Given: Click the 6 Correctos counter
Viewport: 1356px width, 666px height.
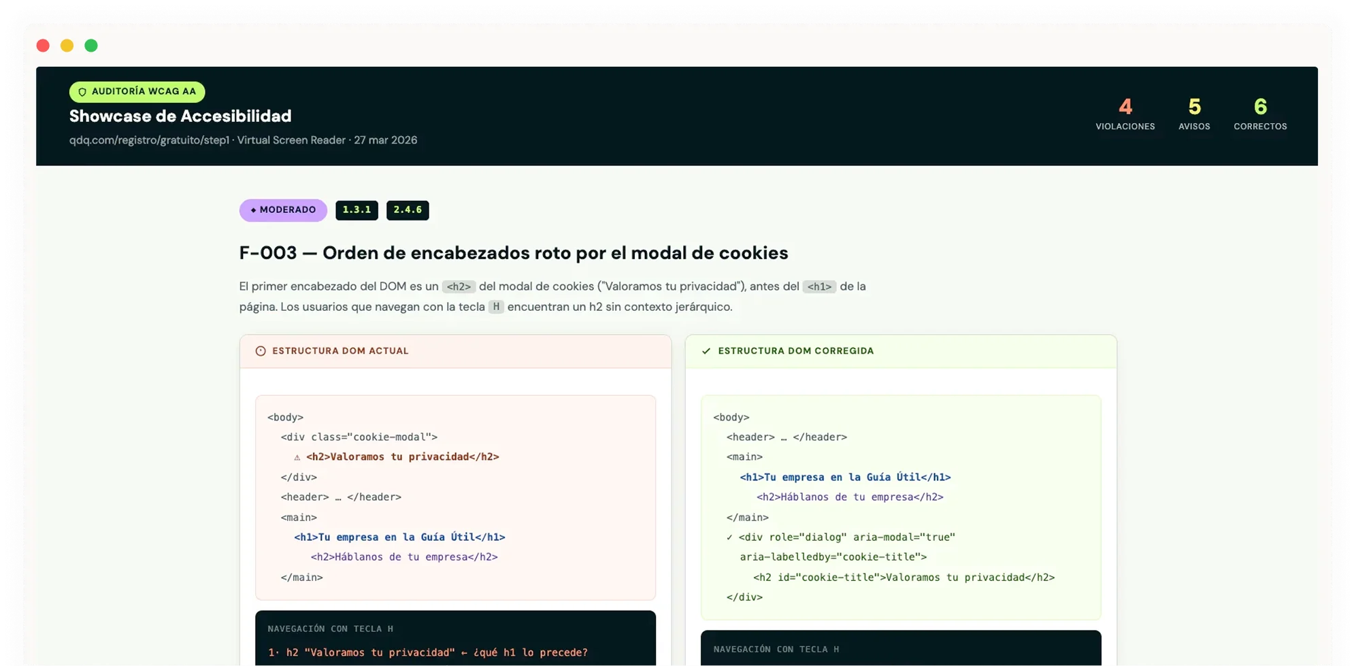Looking at the screenshot, I should click(x=1260, y=114).
